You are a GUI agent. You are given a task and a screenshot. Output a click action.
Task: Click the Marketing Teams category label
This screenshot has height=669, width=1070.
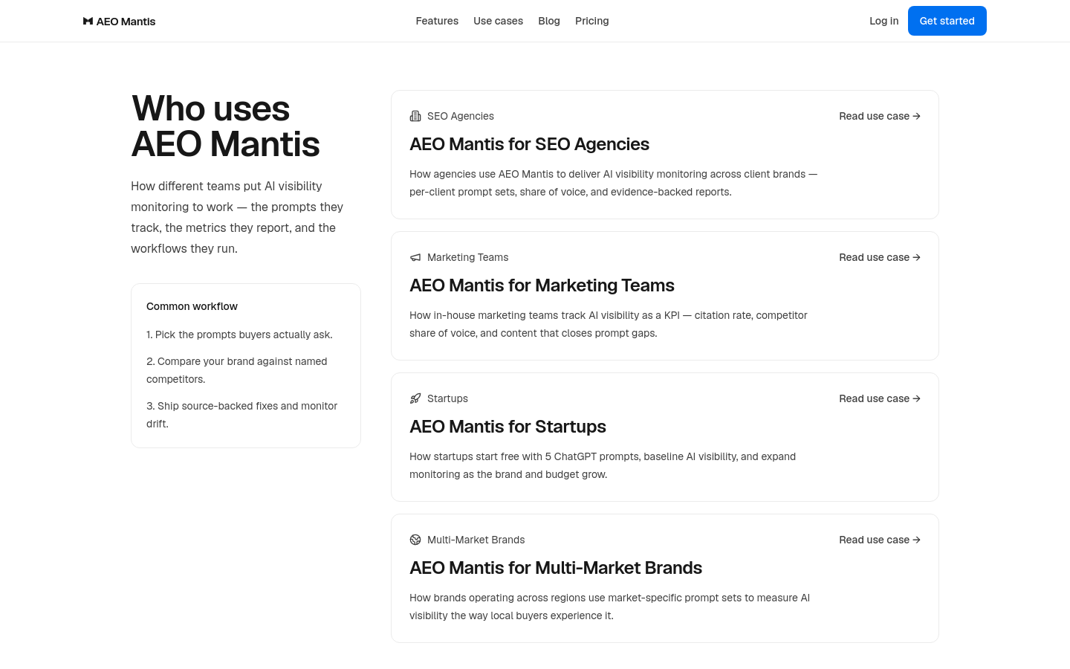468,257
